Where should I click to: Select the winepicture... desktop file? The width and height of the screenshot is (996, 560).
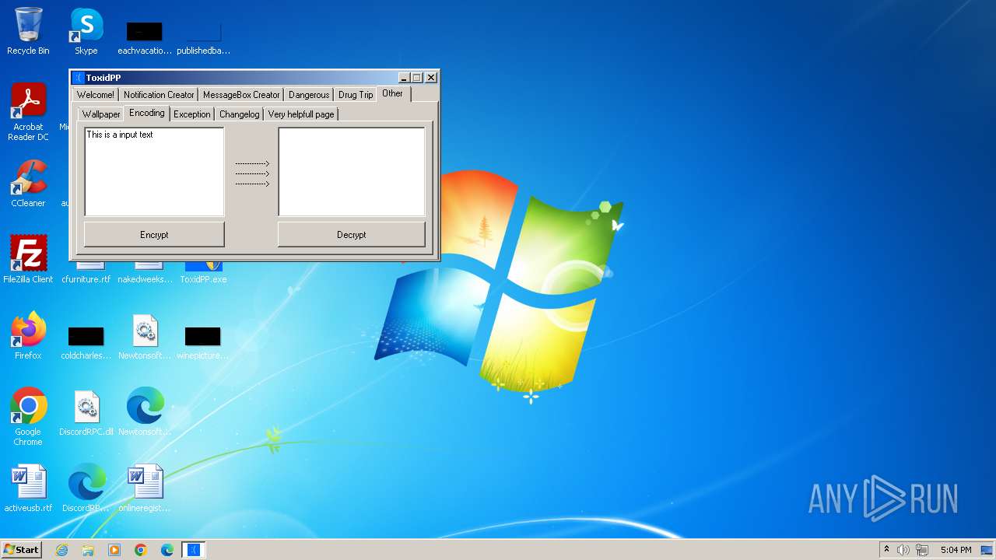tap(203, 342)
